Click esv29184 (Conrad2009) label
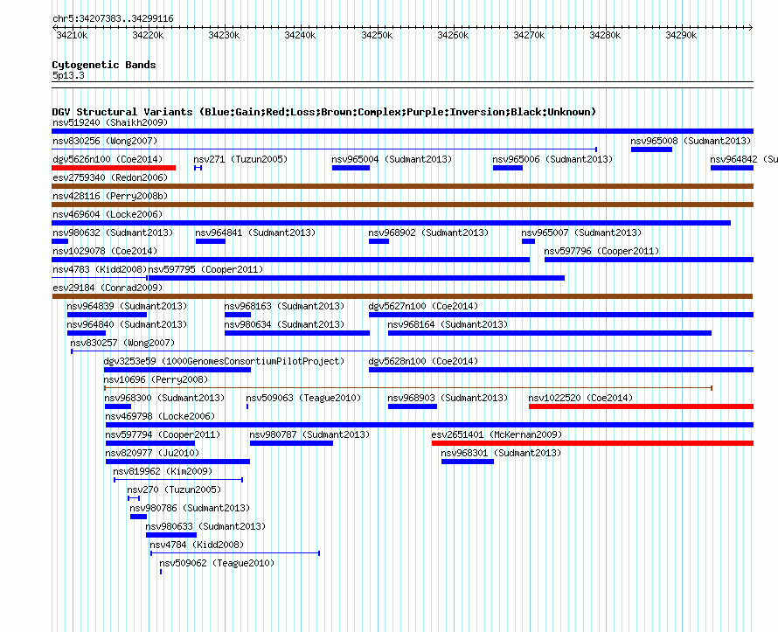 108,288
